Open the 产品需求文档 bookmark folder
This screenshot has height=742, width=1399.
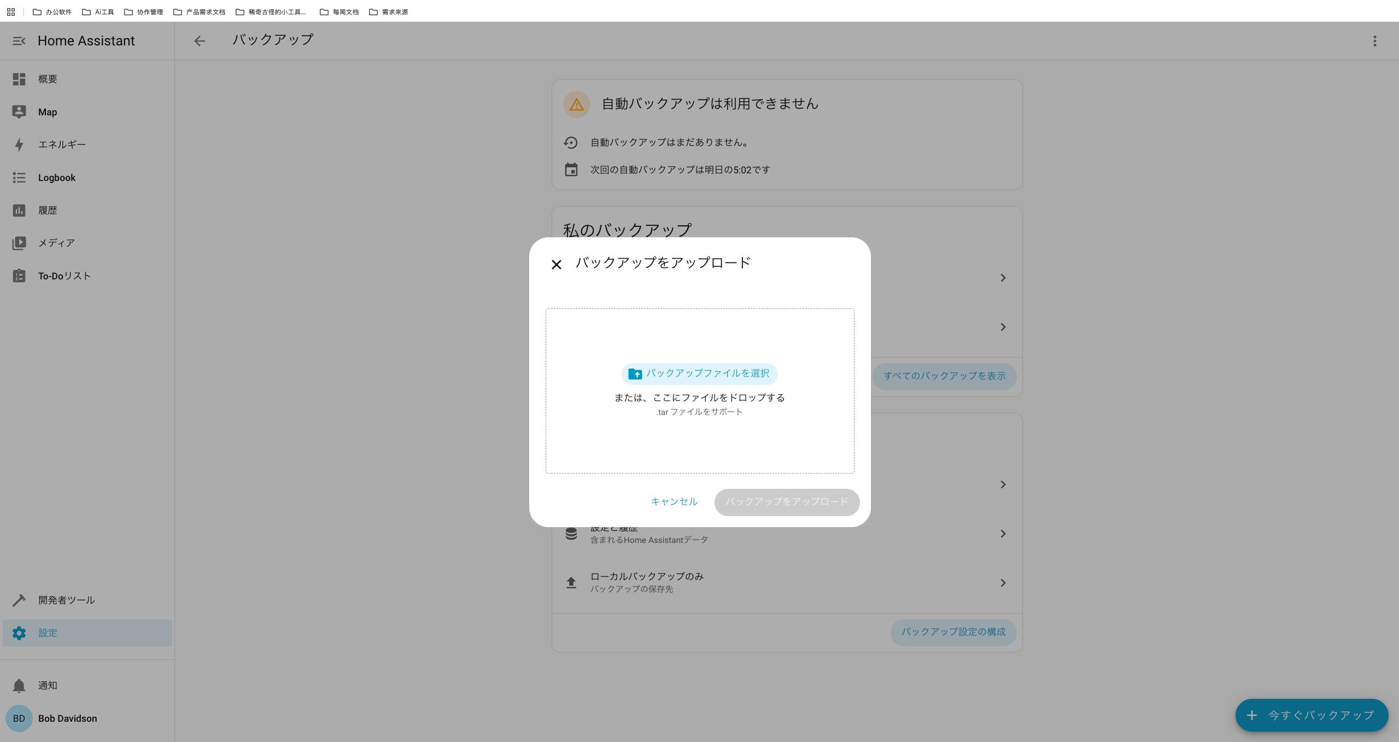200,11
